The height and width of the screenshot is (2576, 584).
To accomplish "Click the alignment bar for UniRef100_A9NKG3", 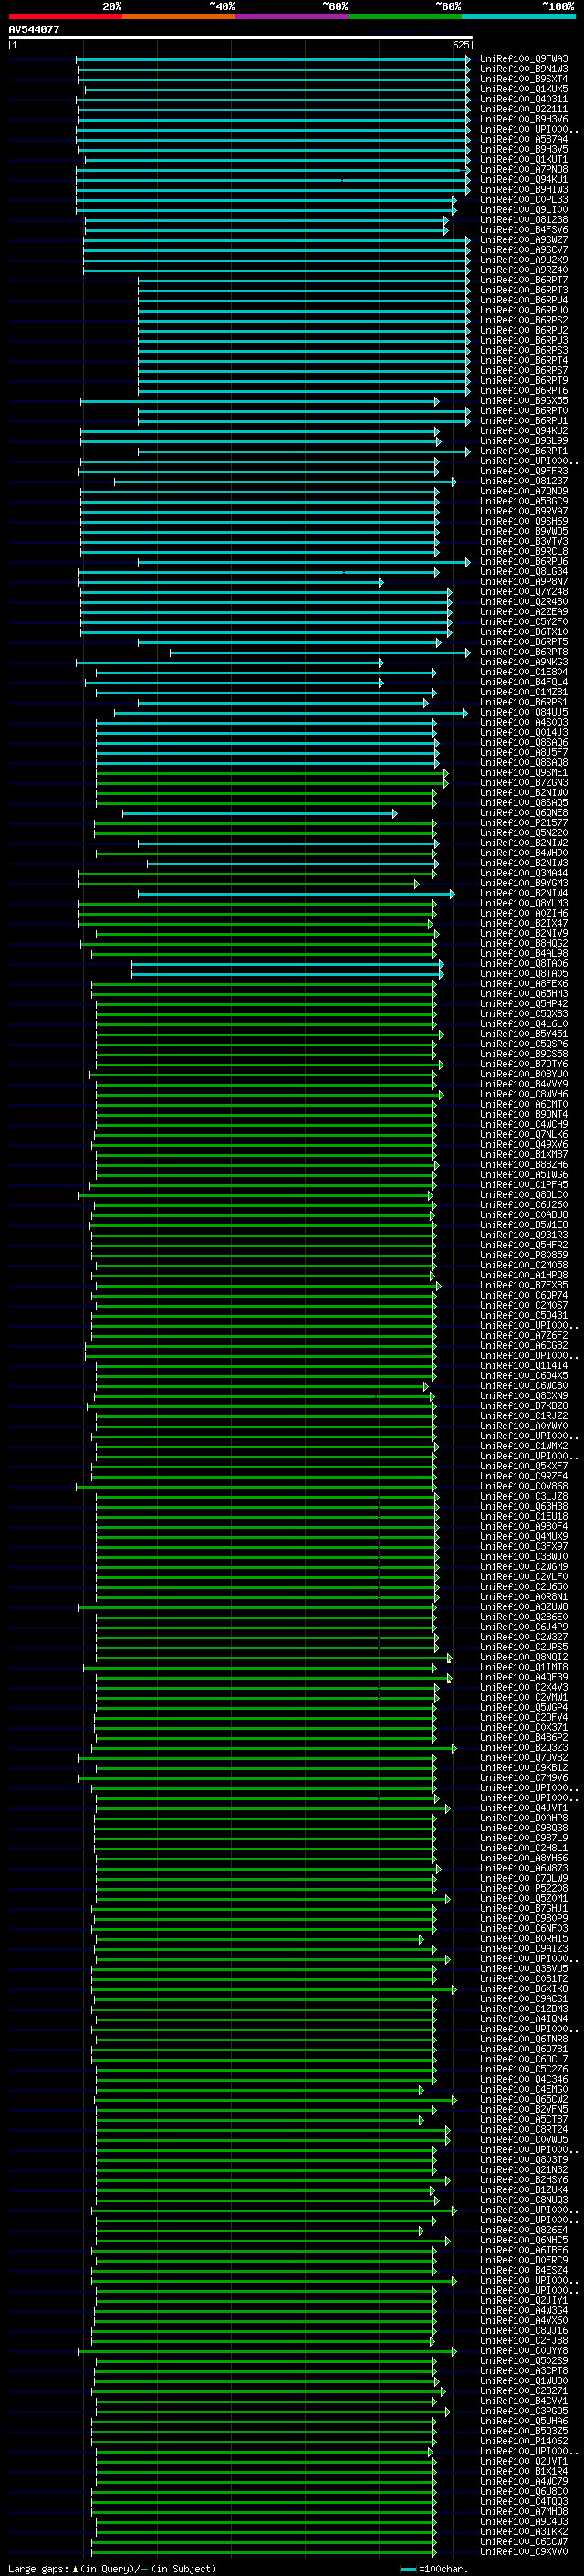I will pyautogui.click(x=230, y=662).
